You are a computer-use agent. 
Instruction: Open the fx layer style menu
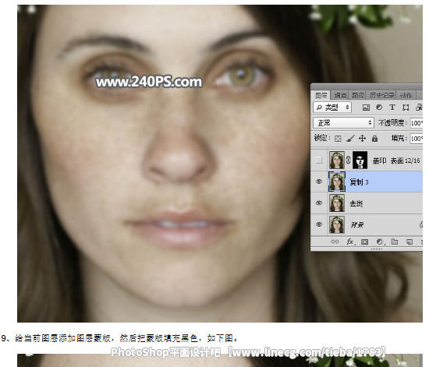350,242
